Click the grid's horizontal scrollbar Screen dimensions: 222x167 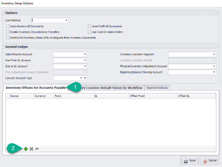tap(127, 149)
